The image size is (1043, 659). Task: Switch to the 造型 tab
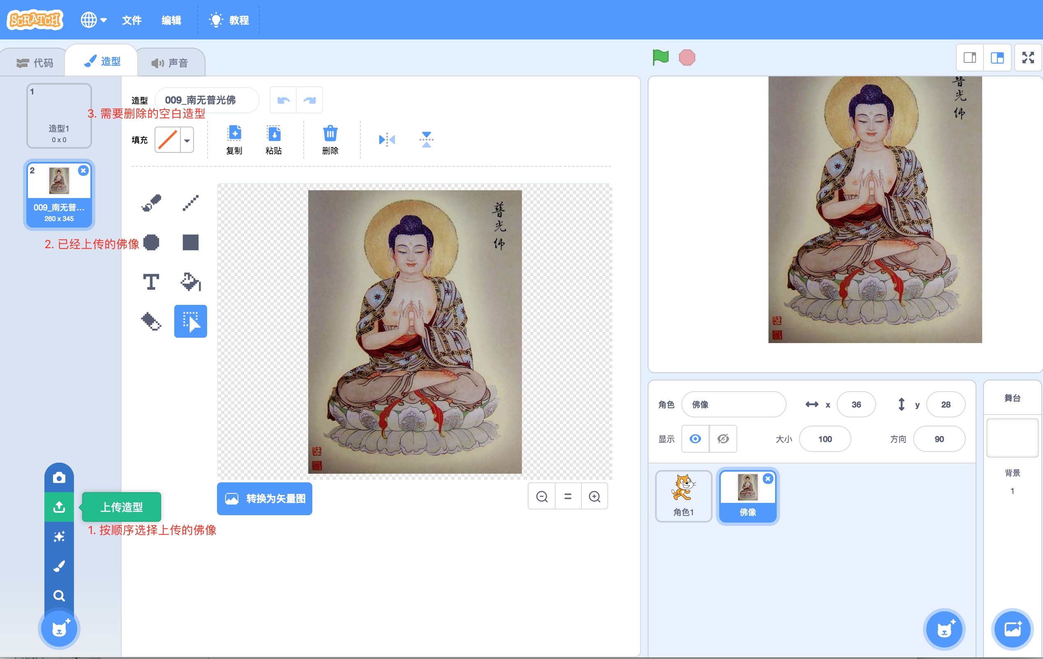[x=102, y=62]
